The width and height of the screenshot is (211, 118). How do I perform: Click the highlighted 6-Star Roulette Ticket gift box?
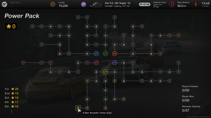(x=78, y=108)
